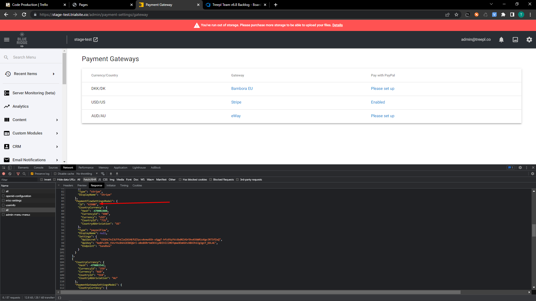Export HAR file download arrow
Screen dimensions: 536x301
tap(117, 174)
